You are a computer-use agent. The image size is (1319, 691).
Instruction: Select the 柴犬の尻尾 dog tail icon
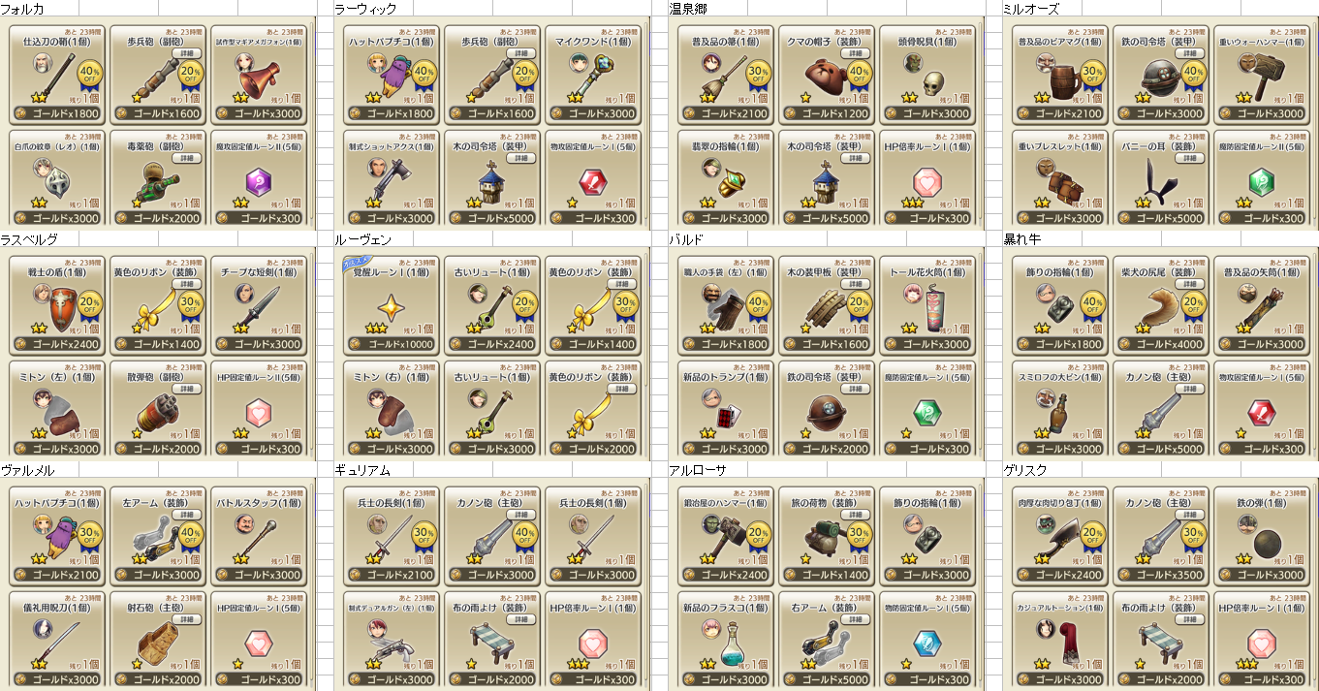tap(1161, 306)
